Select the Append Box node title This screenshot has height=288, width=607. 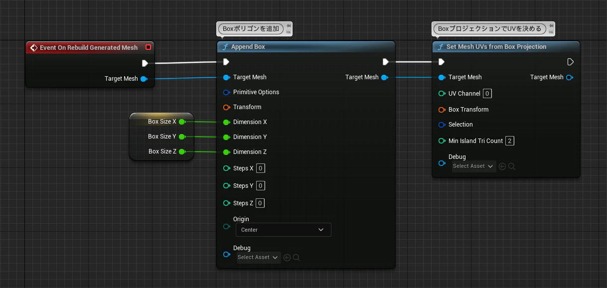click(x=249, y=47)
